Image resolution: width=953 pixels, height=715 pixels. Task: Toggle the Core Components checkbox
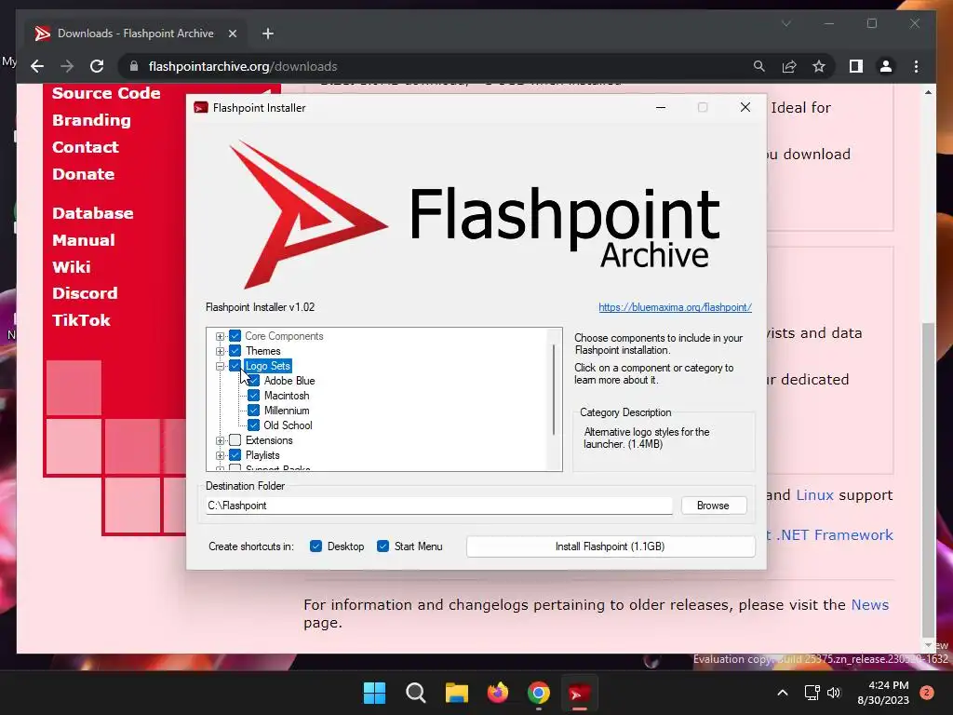coord(235,335)
